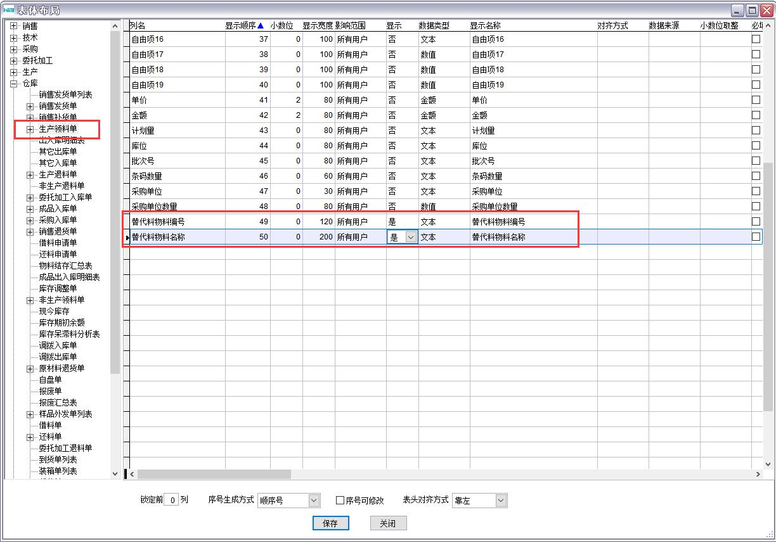Open the 显示 dropdown for 替代料物料名称

point(411,237)
